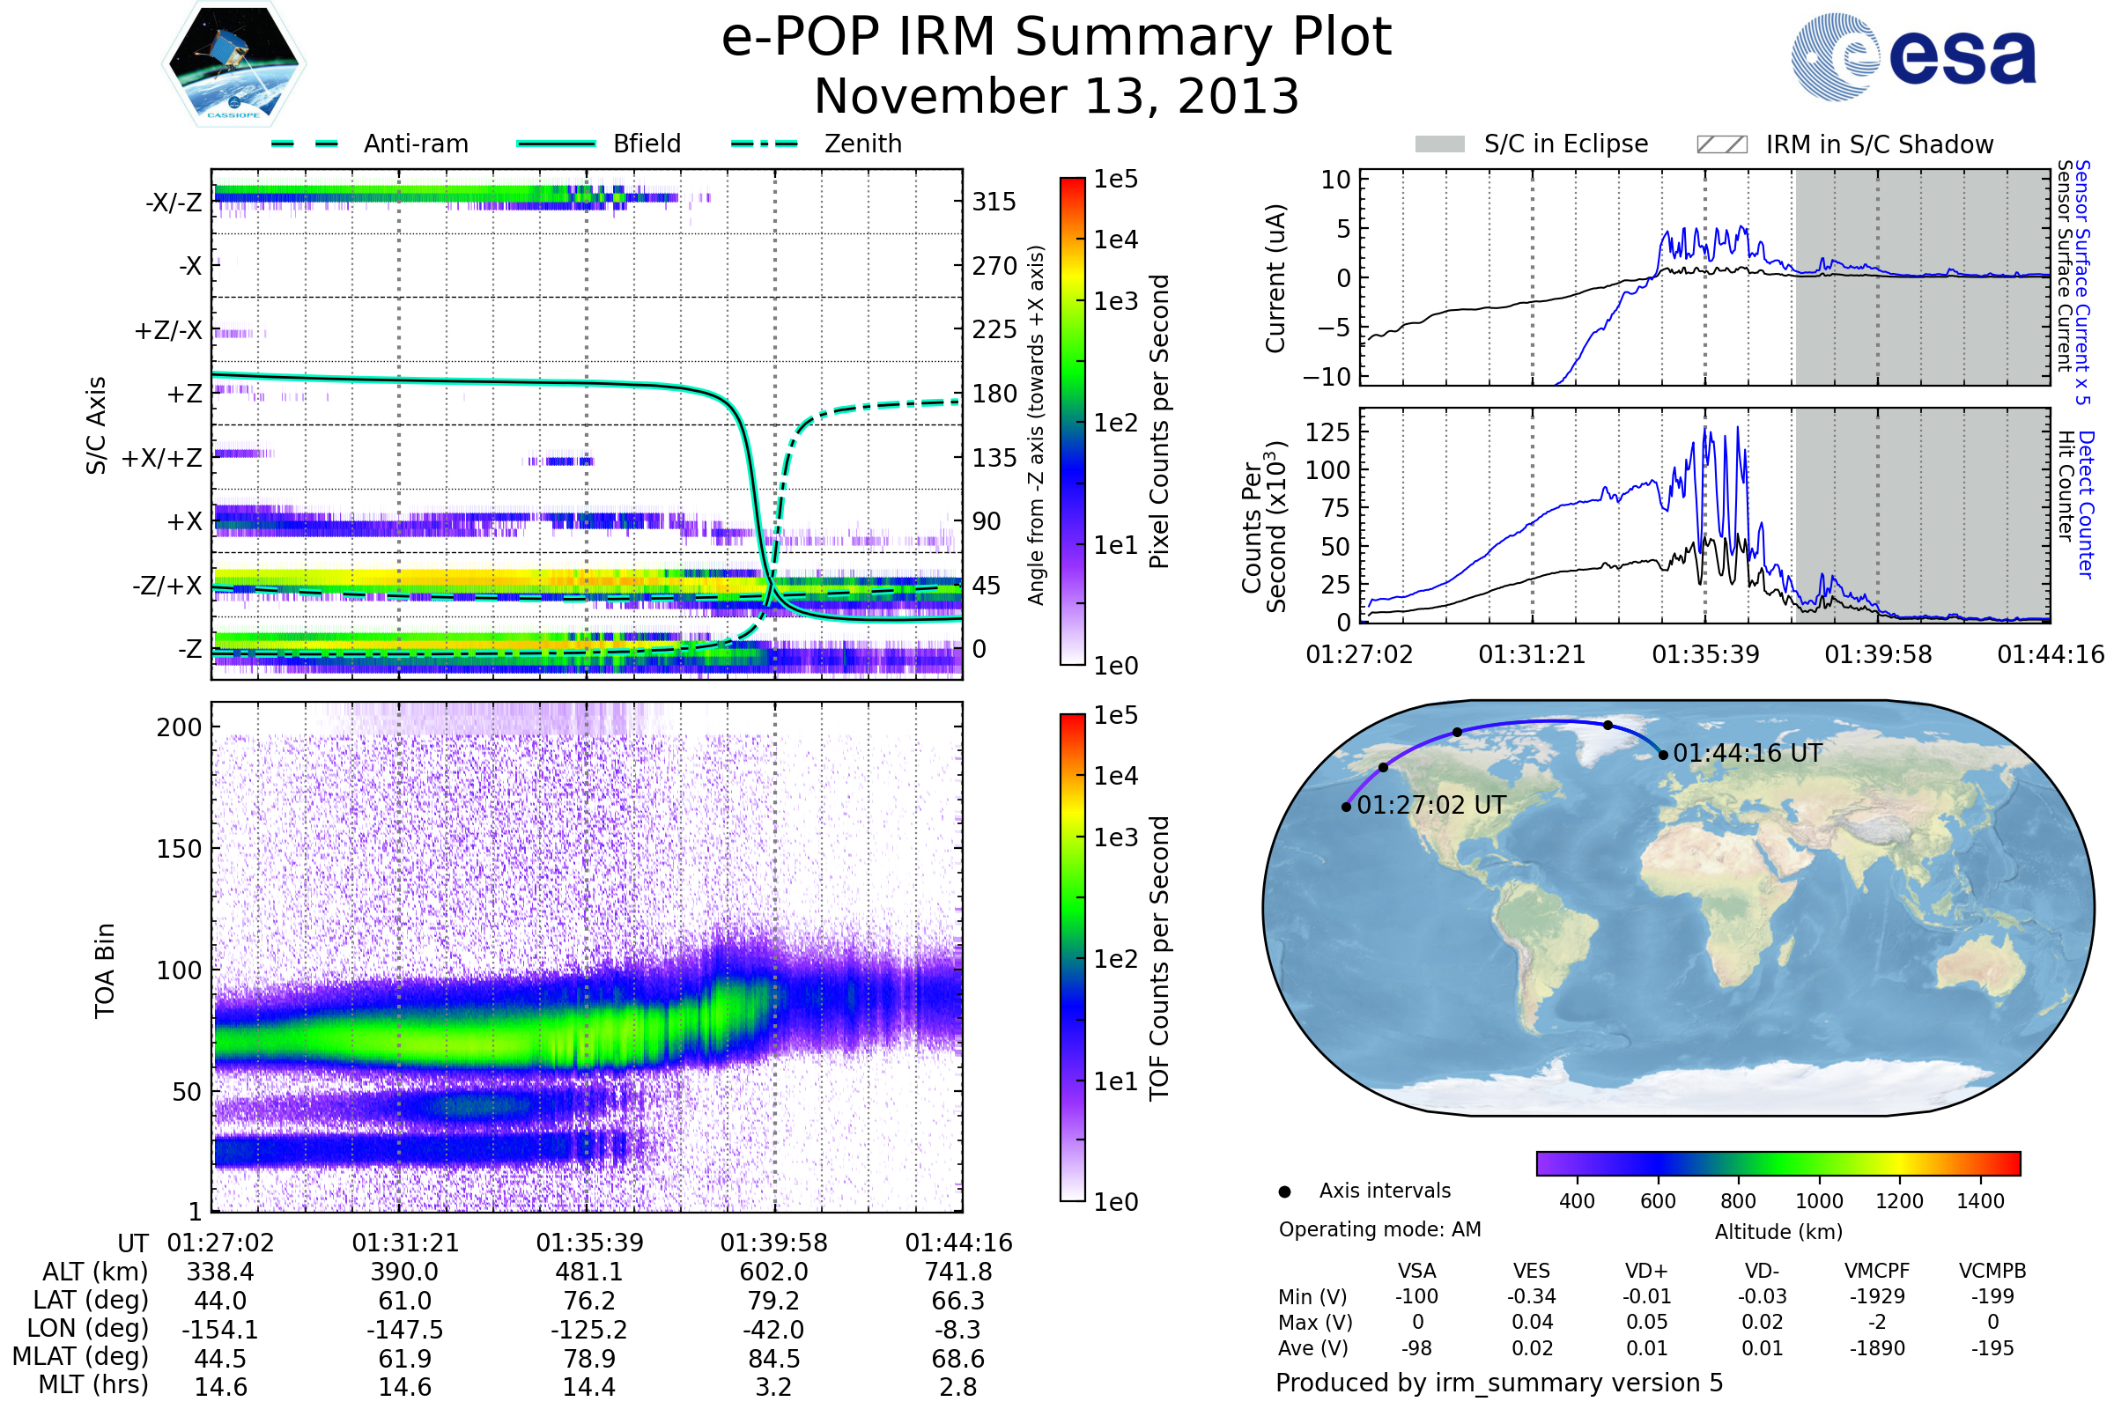Click the CASSIOPE mission patch logo
The image size is (2114, 1409).
[x=233, y=64]
